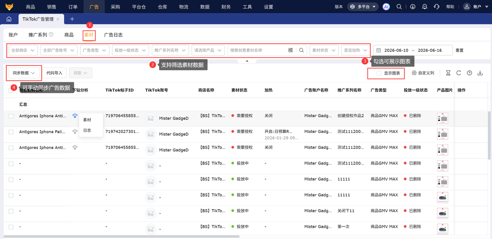
Task: Switch to the 广告日志 tab
Action: [113, 35]
